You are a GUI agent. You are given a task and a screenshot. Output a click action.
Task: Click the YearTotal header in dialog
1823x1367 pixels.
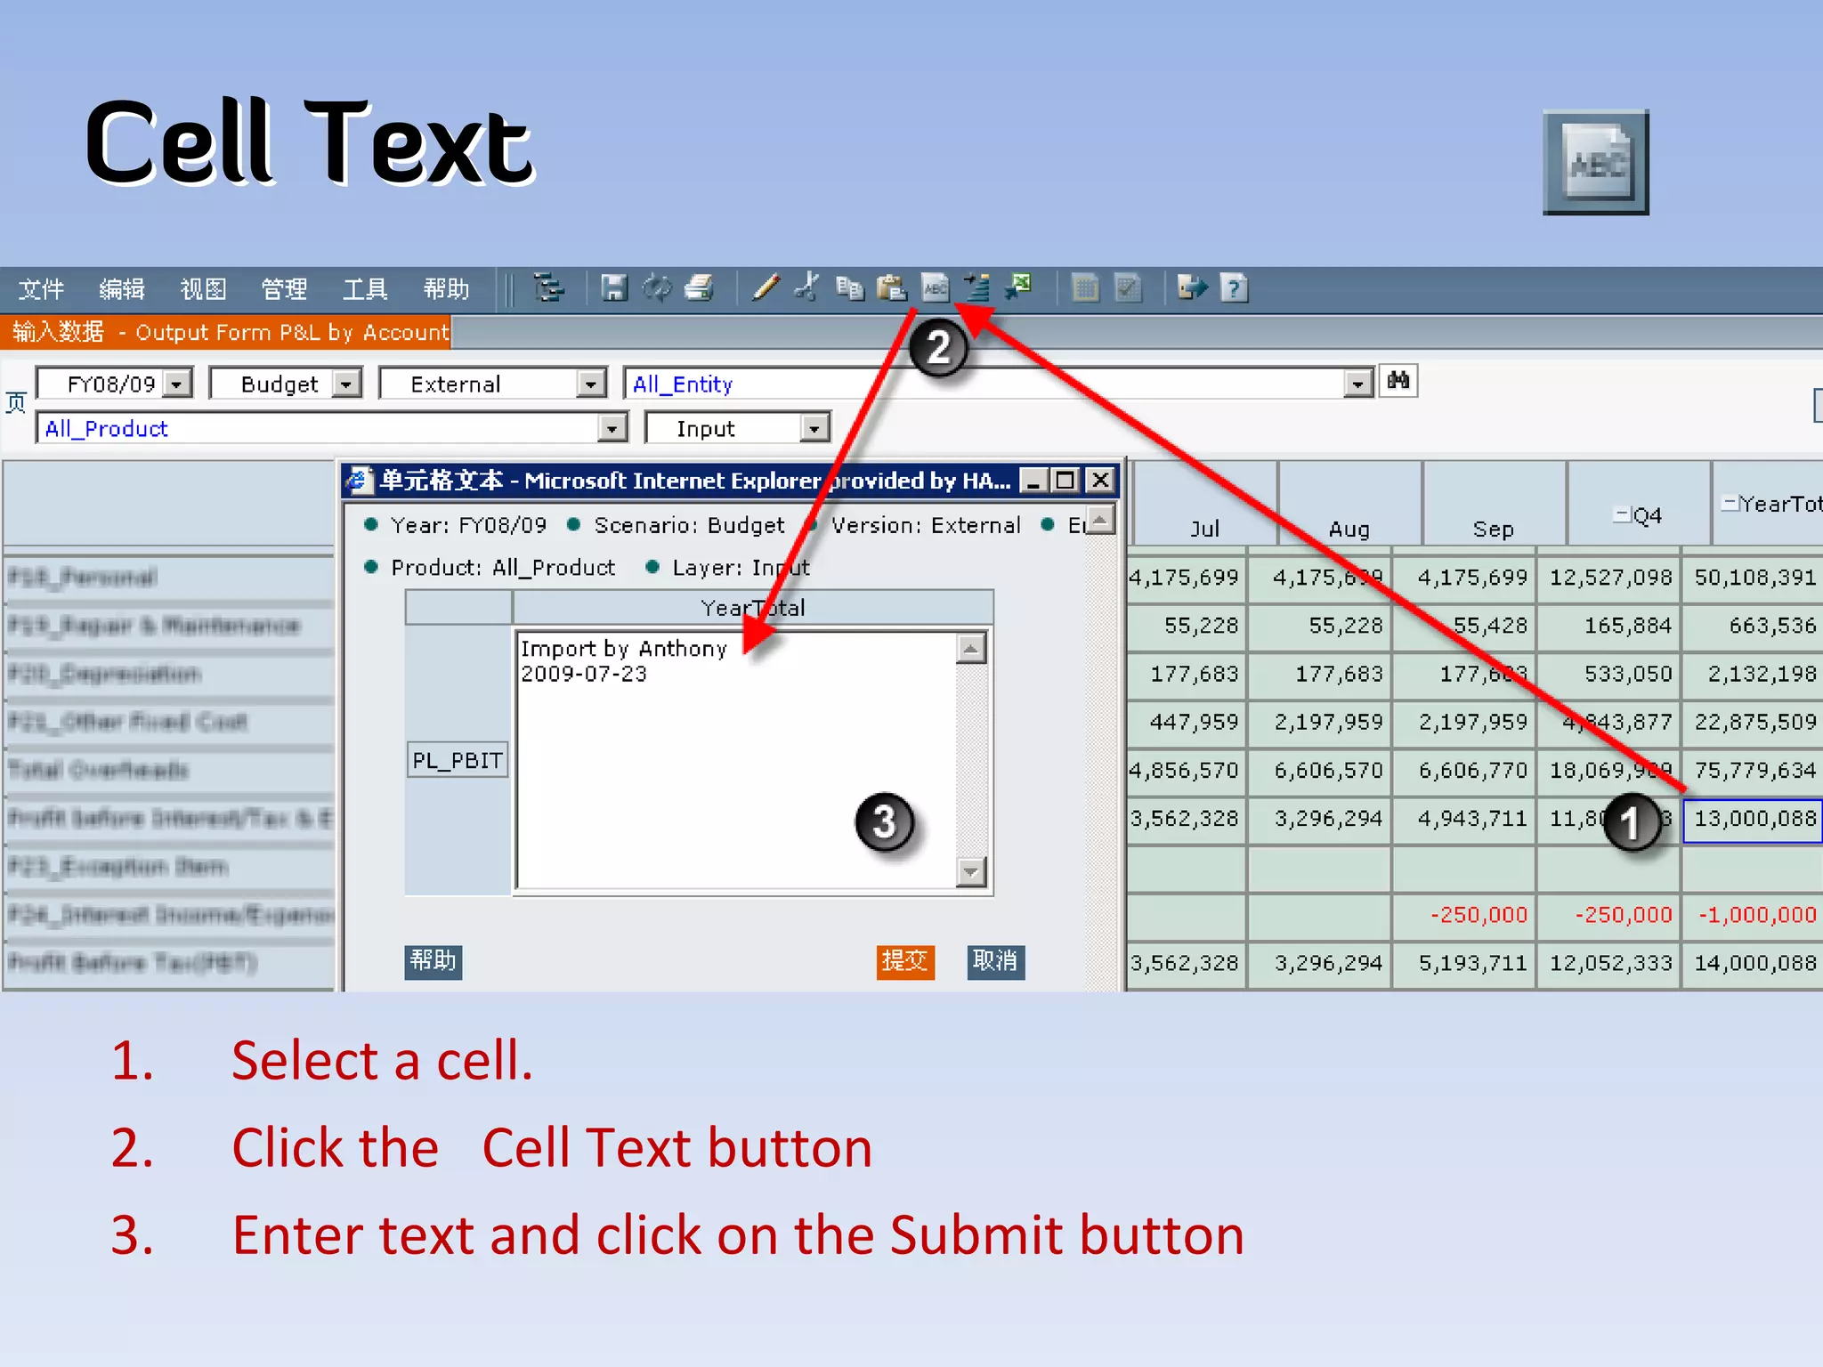click(x=753, y=608)
